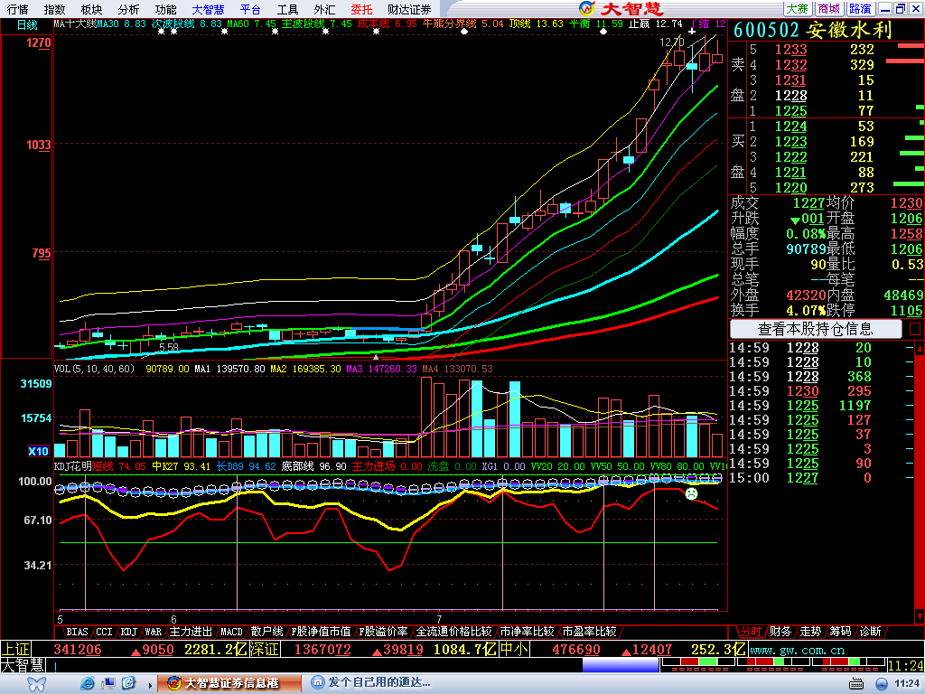Screen dimensions: 925x694
Task: Activate 发个自己用的通达 taskbar window
Action: click(371, 683)
